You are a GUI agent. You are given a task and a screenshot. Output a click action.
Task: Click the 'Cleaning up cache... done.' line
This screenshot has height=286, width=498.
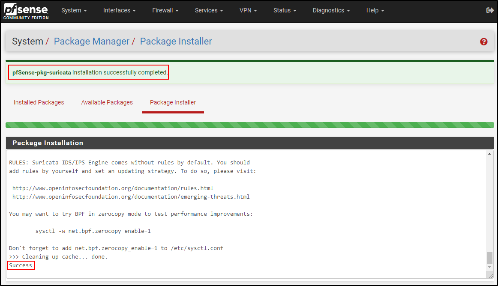(x=58, y=257)
